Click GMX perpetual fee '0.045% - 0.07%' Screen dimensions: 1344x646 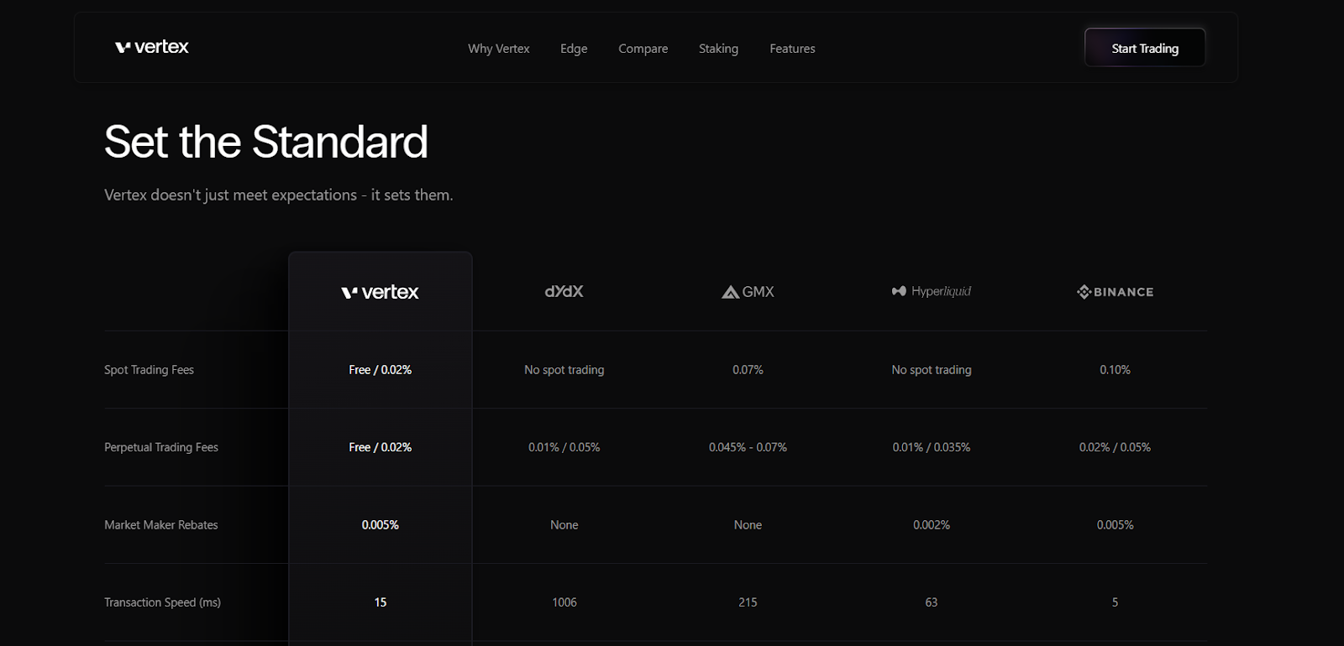tap(748, 447)
